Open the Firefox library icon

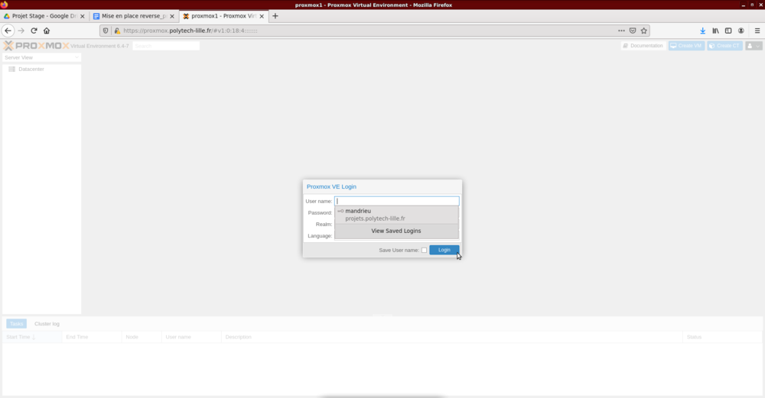pos(715,31)
